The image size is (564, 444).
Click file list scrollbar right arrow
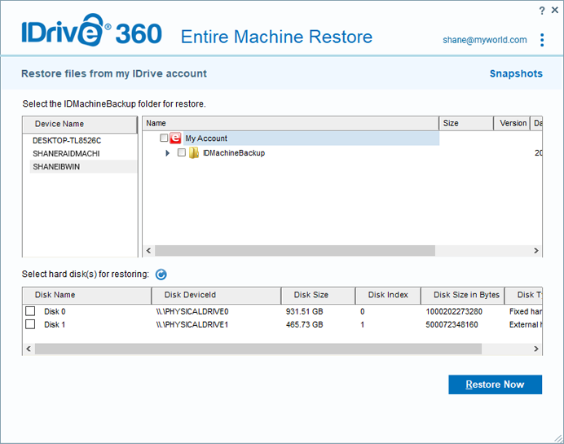(x=536, y=251)
